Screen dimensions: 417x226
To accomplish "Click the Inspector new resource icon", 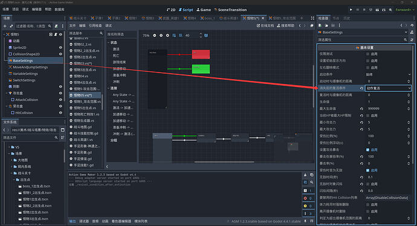I will [x=320, y=25].
